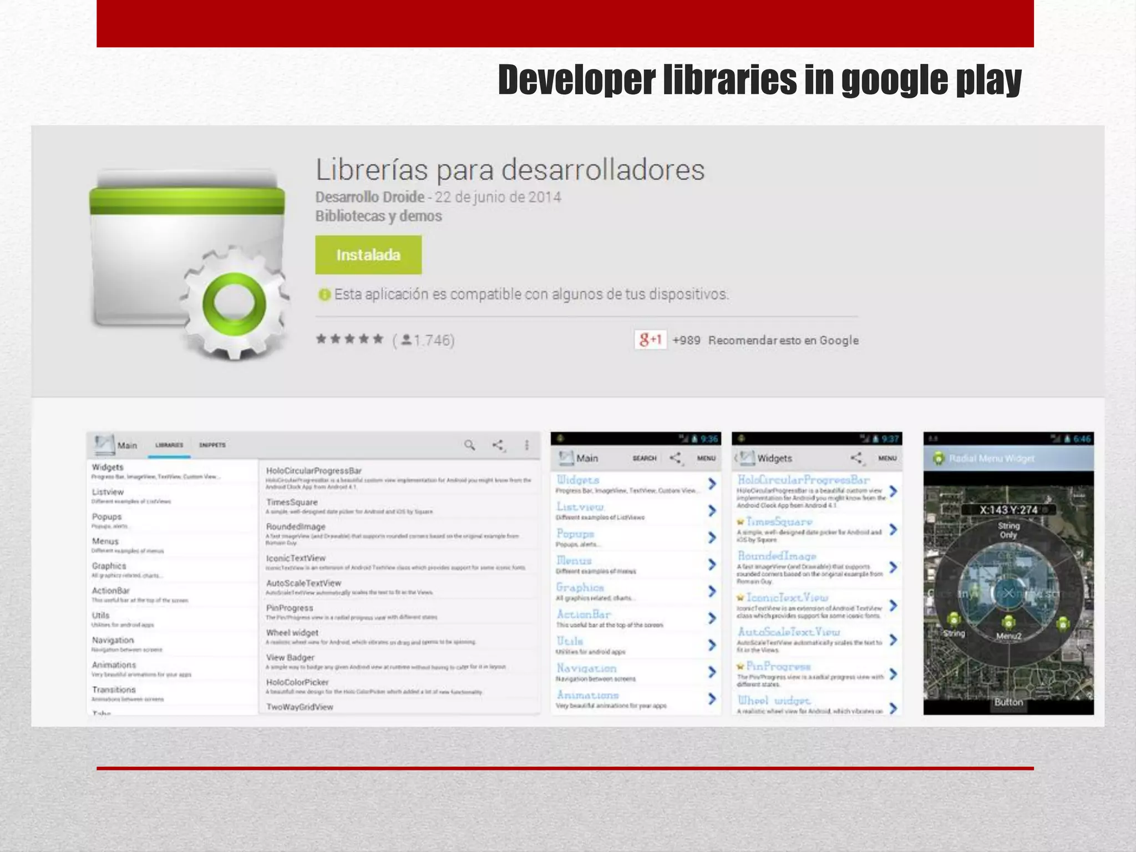Close the radial menu center X
1136x852 pixels.
(x=1008, y=593)
